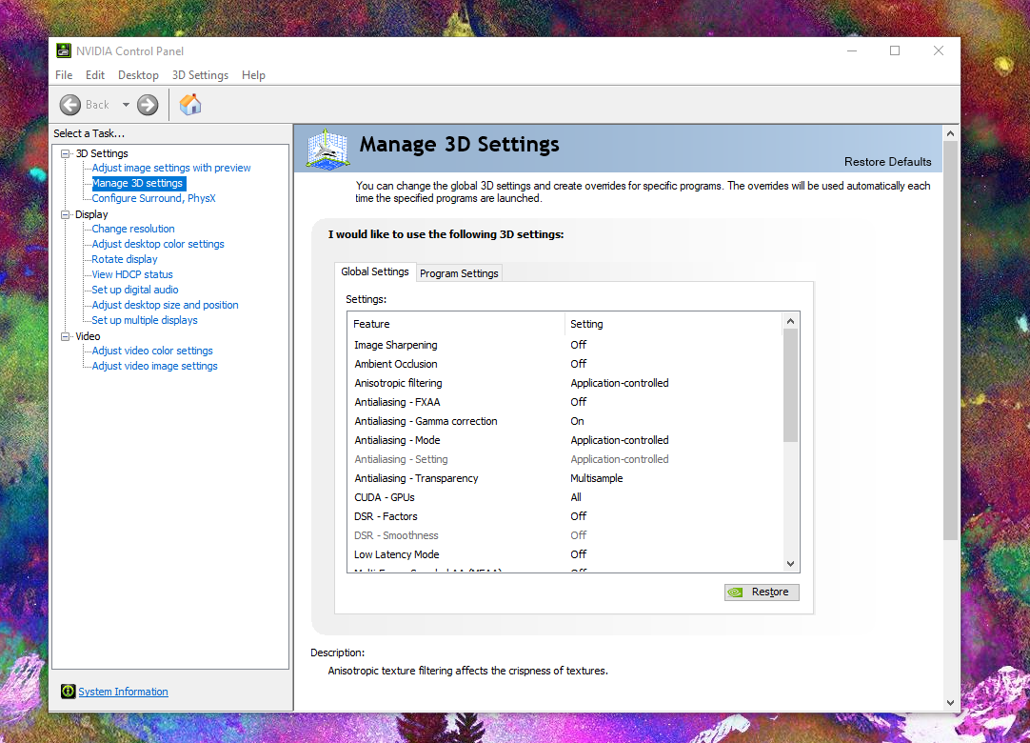Open Adjust desktop color settings

pos(158,244)
